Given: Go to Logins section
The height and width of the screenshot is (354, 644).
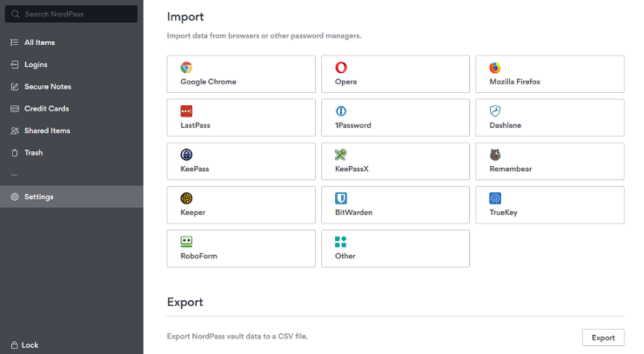Looking at the screenshot, I should 36,65.
